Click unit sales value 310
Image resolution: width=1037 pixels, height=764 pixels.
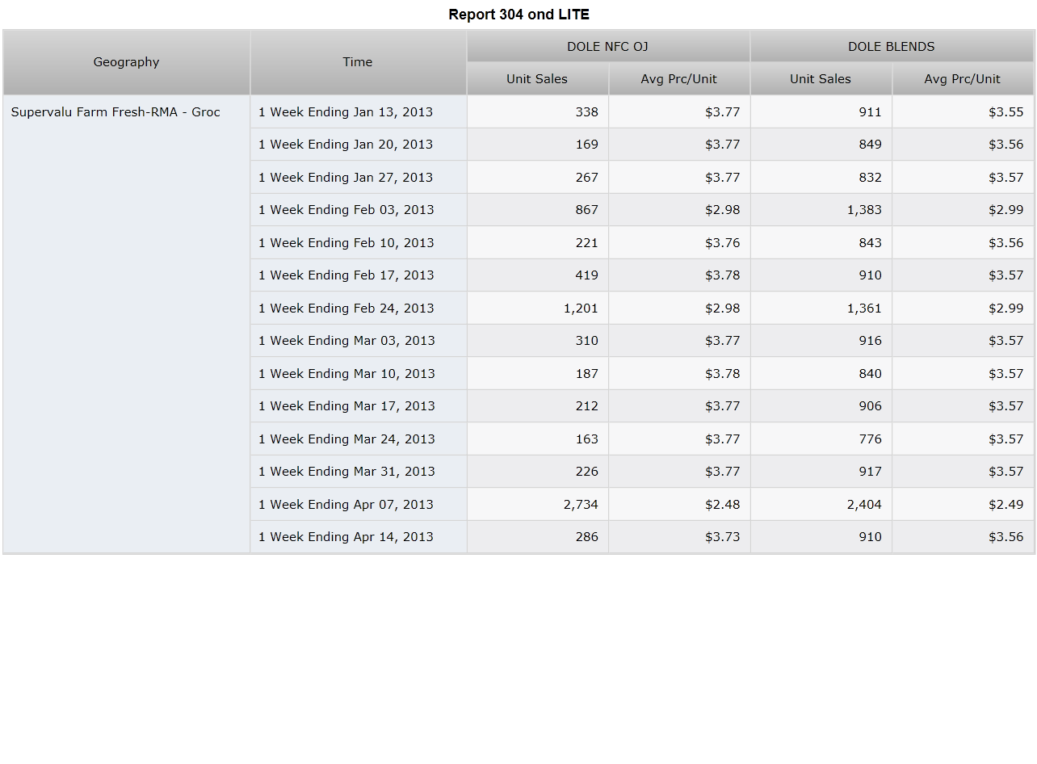[538, 341]
